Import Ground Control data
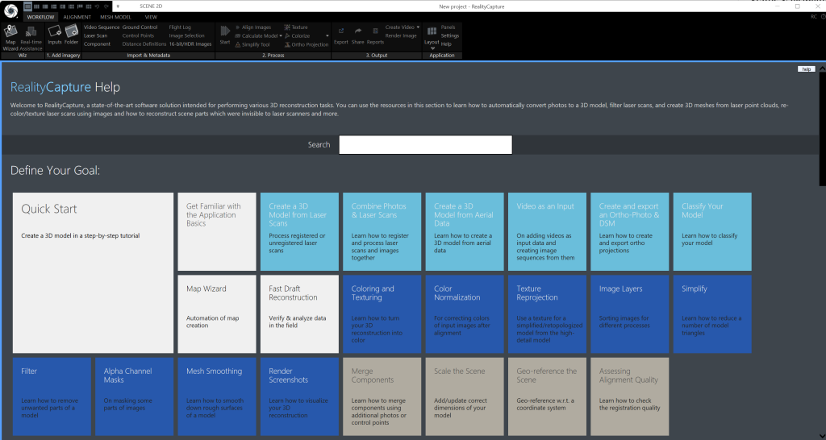826x440 pixels. coord(140,27)
